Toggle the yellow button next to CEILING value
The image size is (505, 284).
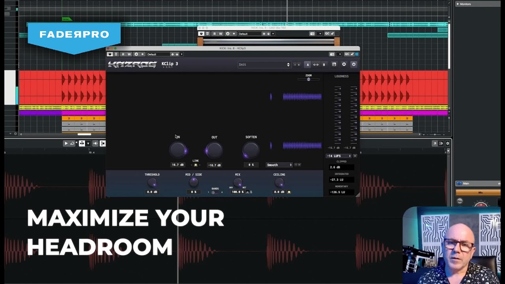[x=289, y=192]
